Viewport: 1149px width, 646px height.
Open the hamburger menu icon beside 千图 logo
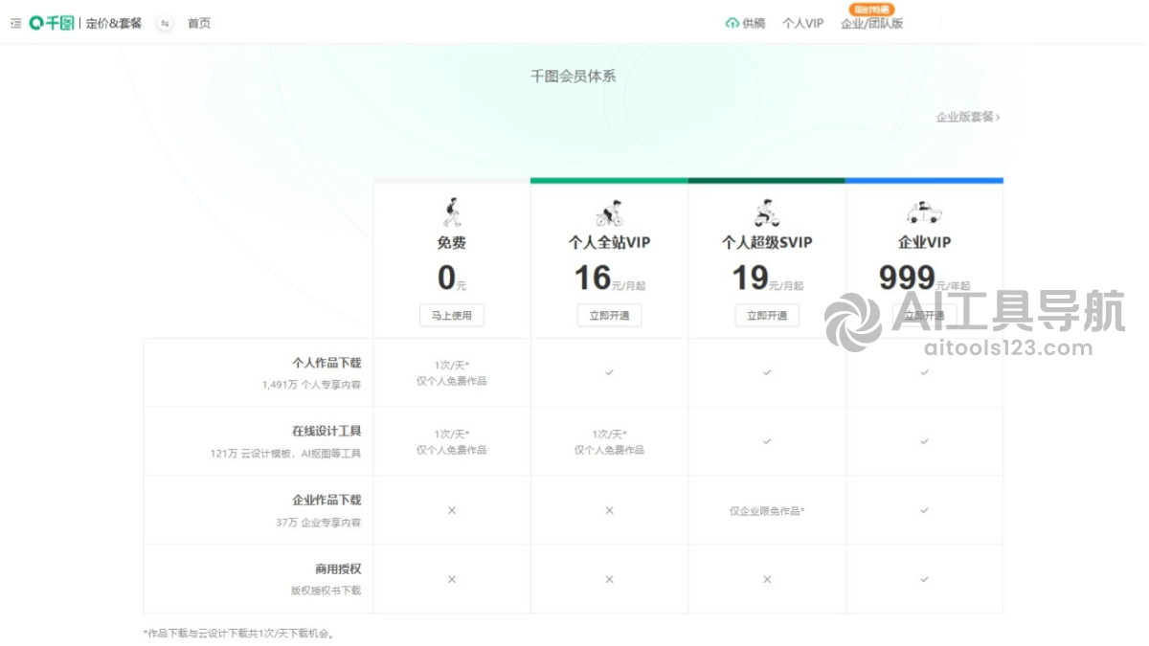[x=15, y=23]
